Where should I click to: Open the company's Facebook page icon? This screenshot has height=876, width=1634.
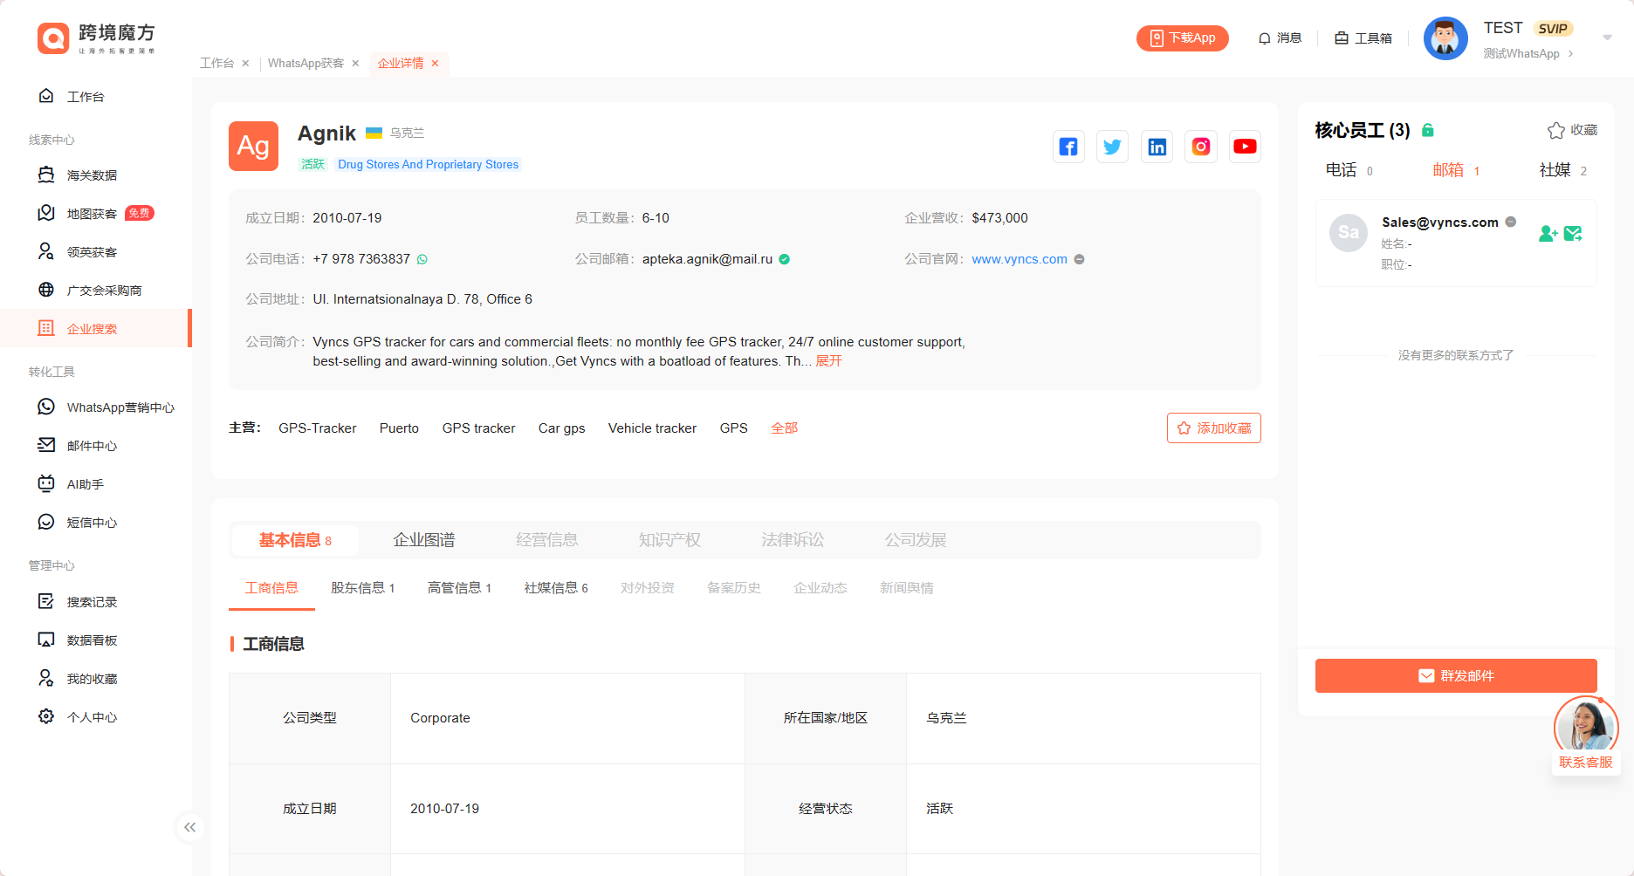[1068, 147]
